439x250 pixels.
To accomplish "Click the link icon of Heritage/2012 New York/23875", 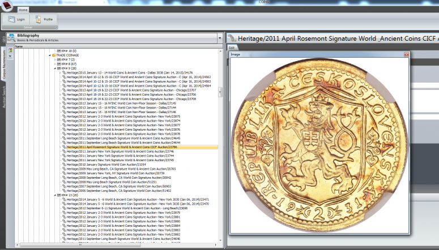I will coord(64,117).
